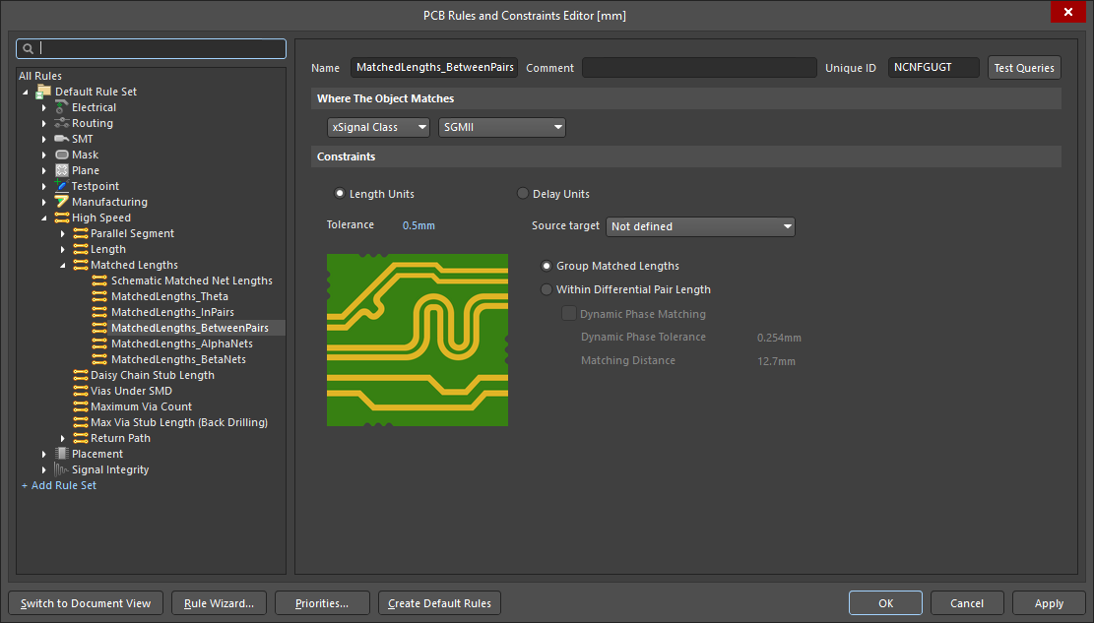Click the Add Rule Set link

pyautogui.click(x=59, y=485)
